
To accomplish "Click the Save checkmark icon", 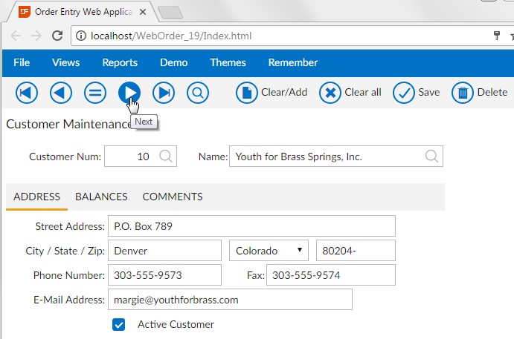I will point(404,93).
